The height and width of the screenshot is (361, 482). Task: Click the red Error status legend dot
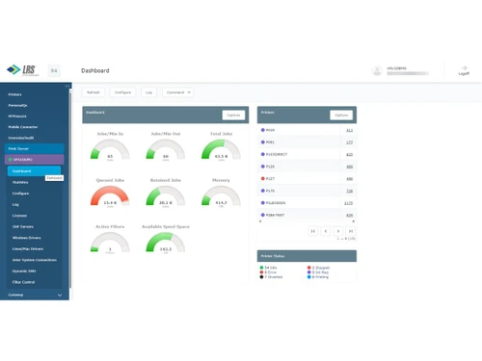(x=261, y=272)
